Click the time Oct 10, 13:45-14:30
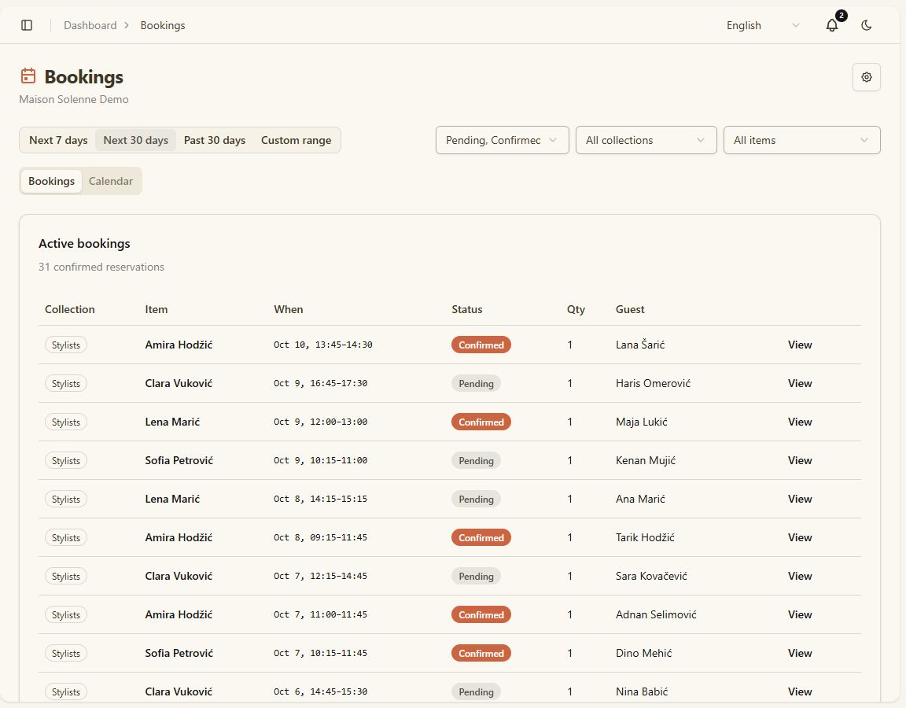Viewport: 906px width, 708px height. 323,345
